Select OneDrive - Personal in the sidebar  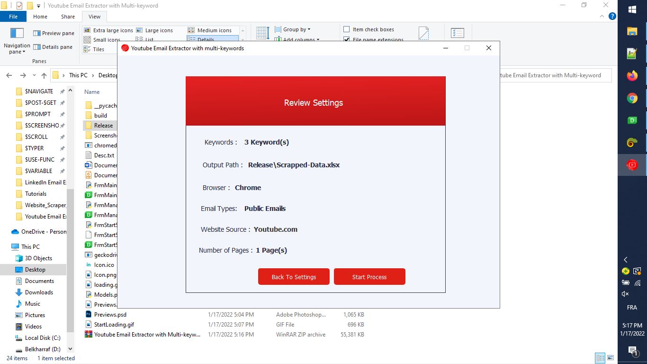39,232
